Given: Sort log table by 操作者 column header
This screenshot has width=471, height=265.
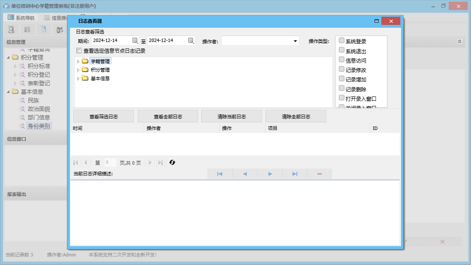Looking at the screenshot, I should [182, 129].
